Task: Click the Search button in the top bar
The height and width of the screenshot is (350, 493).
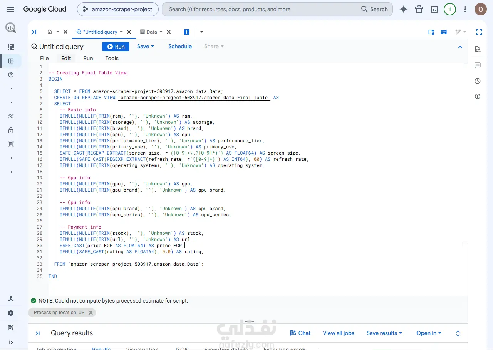Action: pyautogui.click(x=374, y=9)
